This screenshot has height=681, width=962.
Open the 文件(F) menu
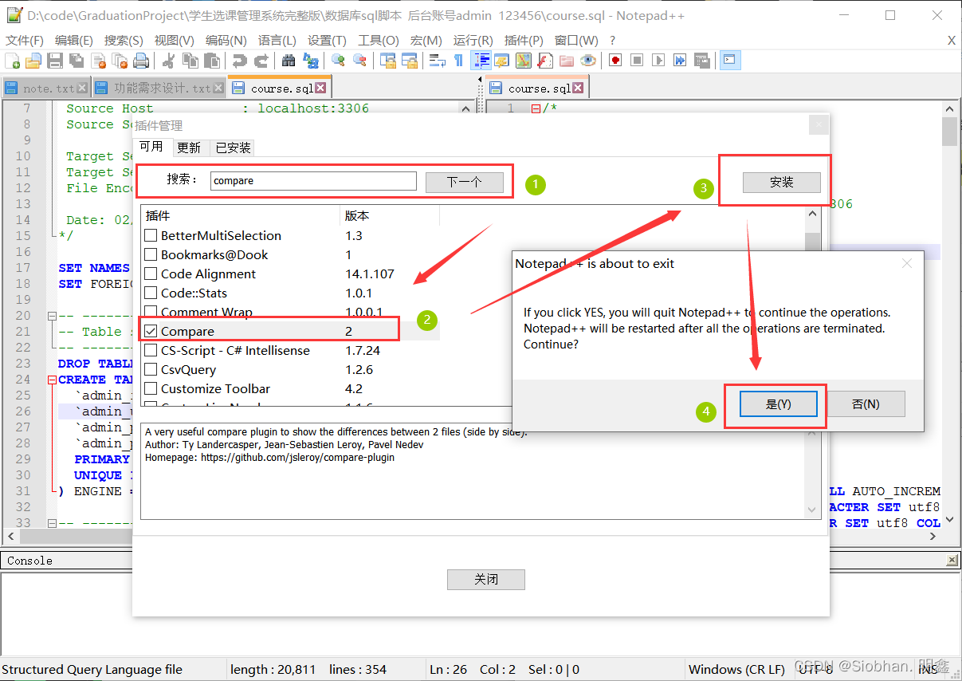pyautogui.click(x=25, y=40)
